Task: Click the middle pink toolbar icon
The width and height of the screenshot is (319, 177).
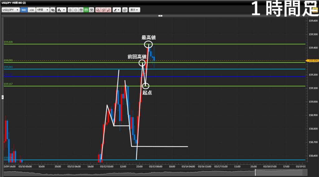Action: [103, 10]
